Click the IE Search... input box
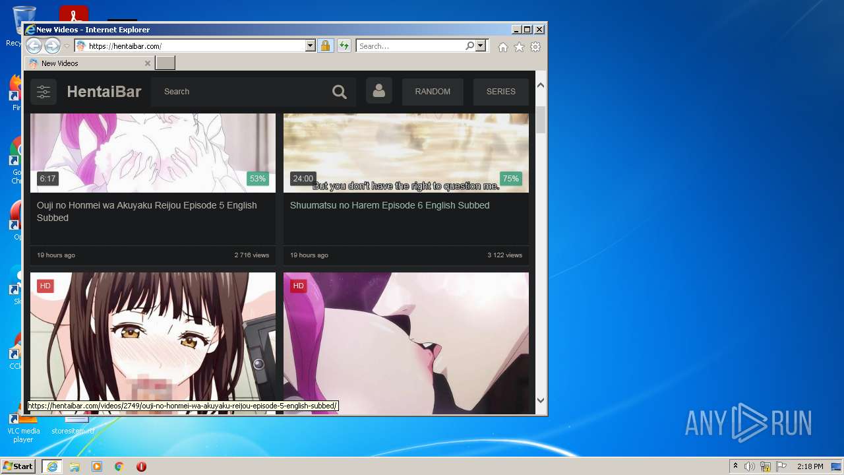Viewport: 844px width, 475px height. point(410,46)
